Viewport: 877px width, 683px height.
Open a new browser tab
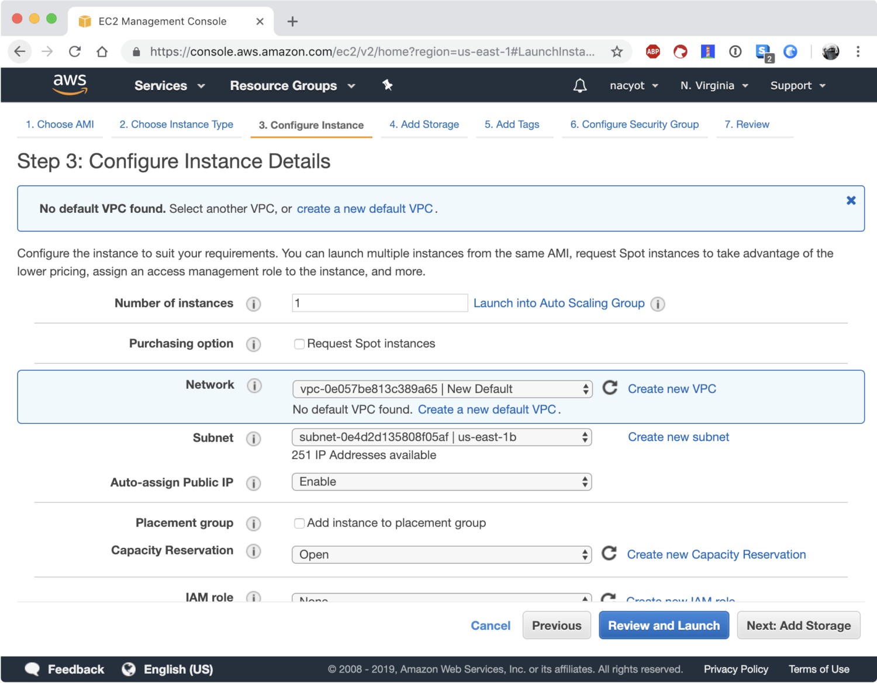click(292, 22)
